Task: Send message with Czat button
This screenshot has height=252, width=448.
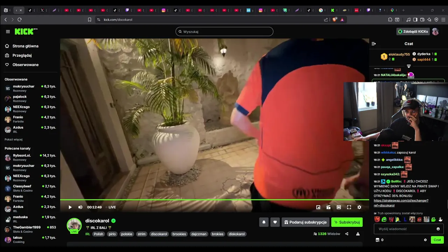Action: pyautogui.click(x=437, y=240)
